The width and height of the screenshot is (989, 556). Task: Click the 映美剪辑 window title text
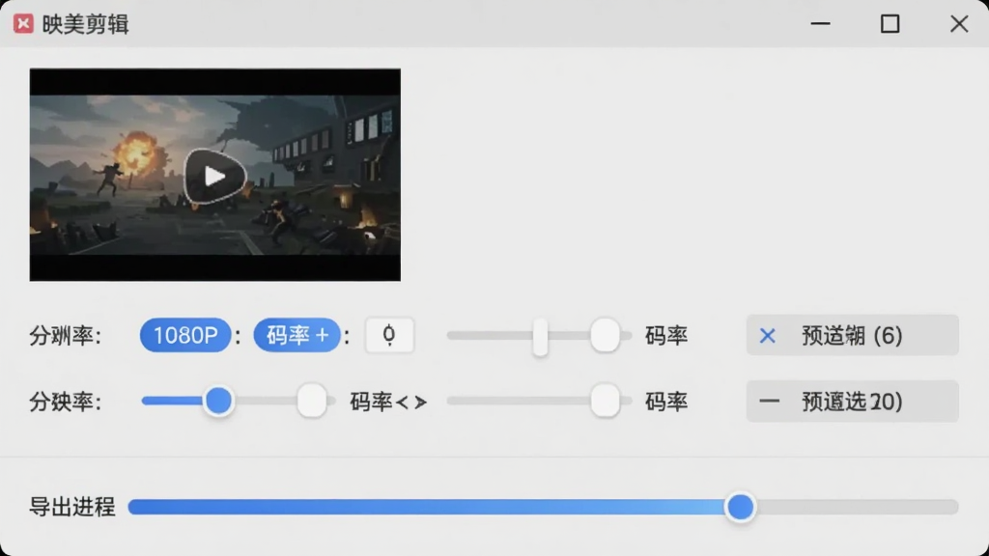[85, 24]
